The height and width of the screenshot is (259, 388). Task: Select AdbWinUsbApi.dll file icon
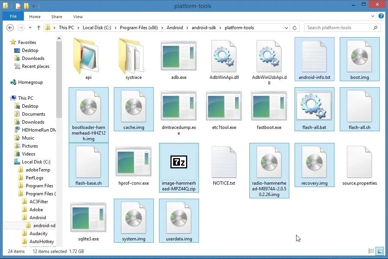coord(269,57)
